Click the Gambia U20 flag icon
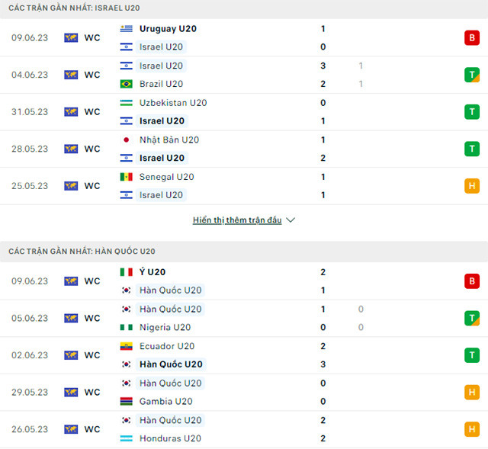Screen dimensions: 488x449 point(126,402)
